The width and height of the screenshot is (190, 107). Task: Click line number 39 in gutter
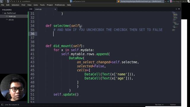(x=32, y=46)
